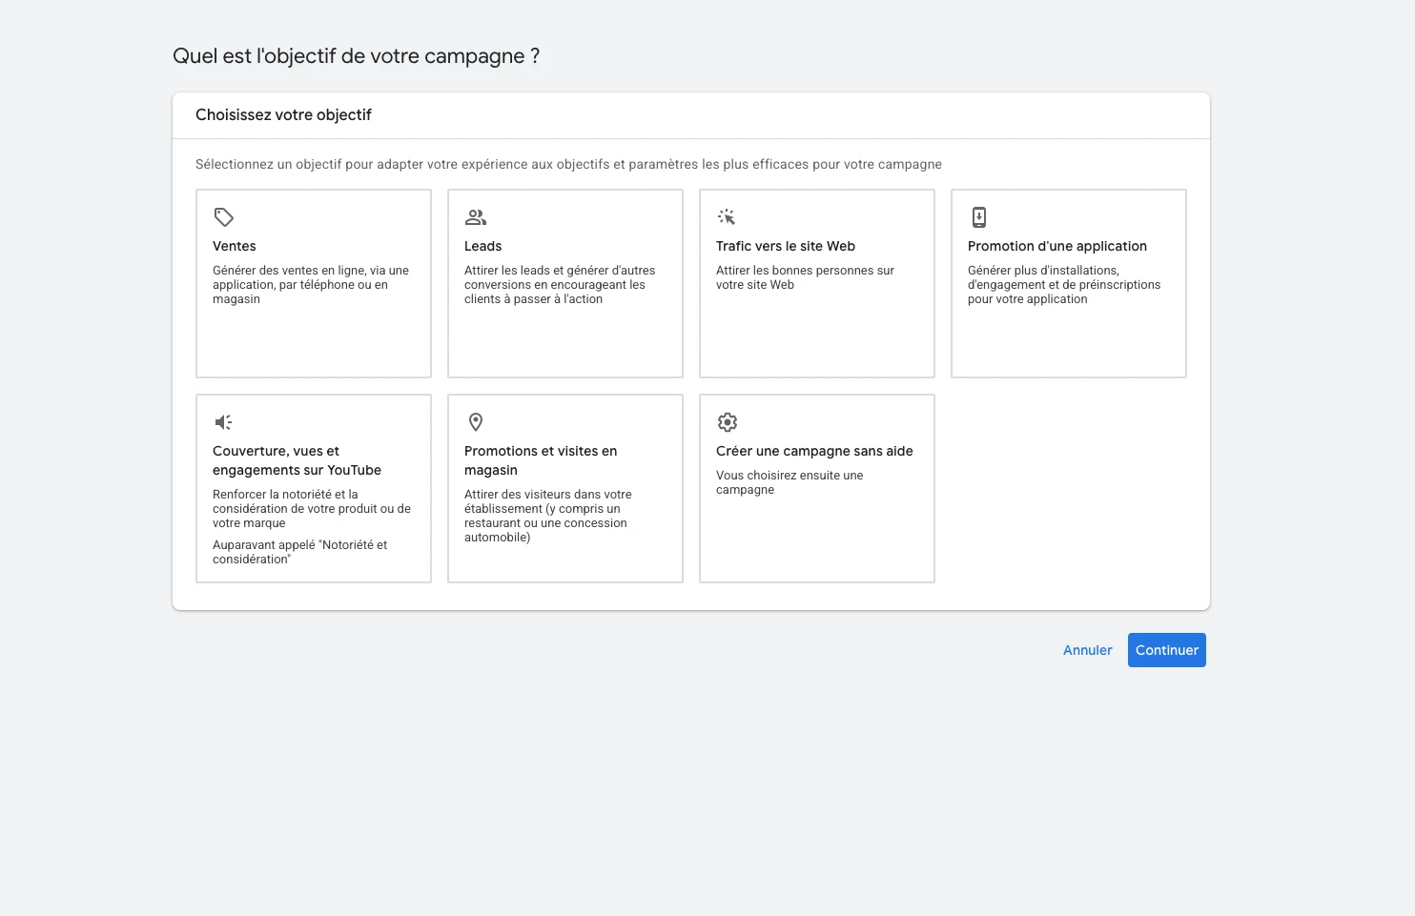Viewport: 1415px width, 916px height.
Task: Click the 'Auparavant appelé Notoriété et considération' note
Action: (x=299, y=552)
